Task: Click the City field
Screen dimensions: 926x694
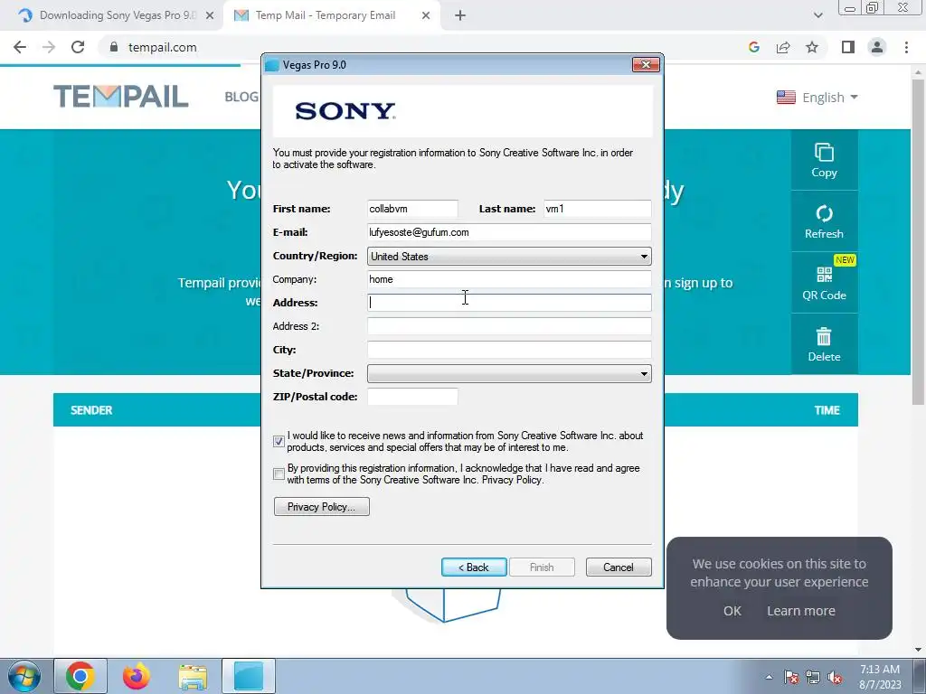Action: coord(509,350)
